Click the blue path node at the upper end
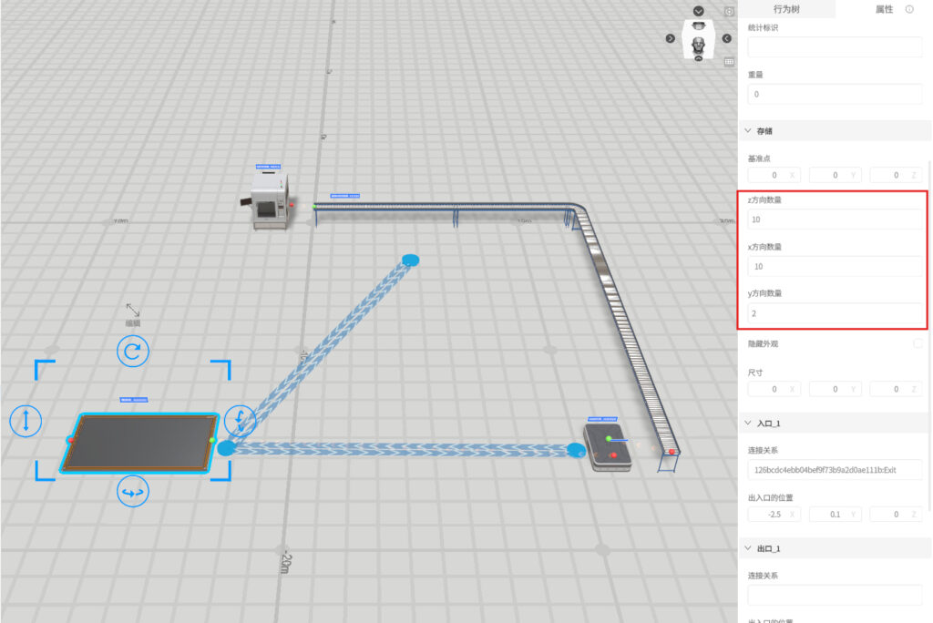The image size is (933, 623). point(411,260)
